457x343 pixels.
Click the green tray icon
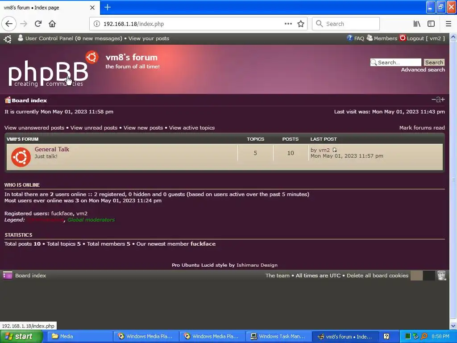[408, 336]
